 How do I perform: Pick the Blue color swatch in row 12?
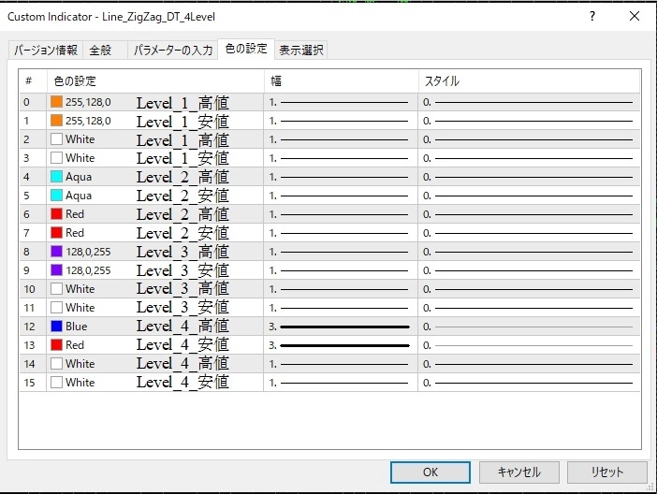point(56,326)
